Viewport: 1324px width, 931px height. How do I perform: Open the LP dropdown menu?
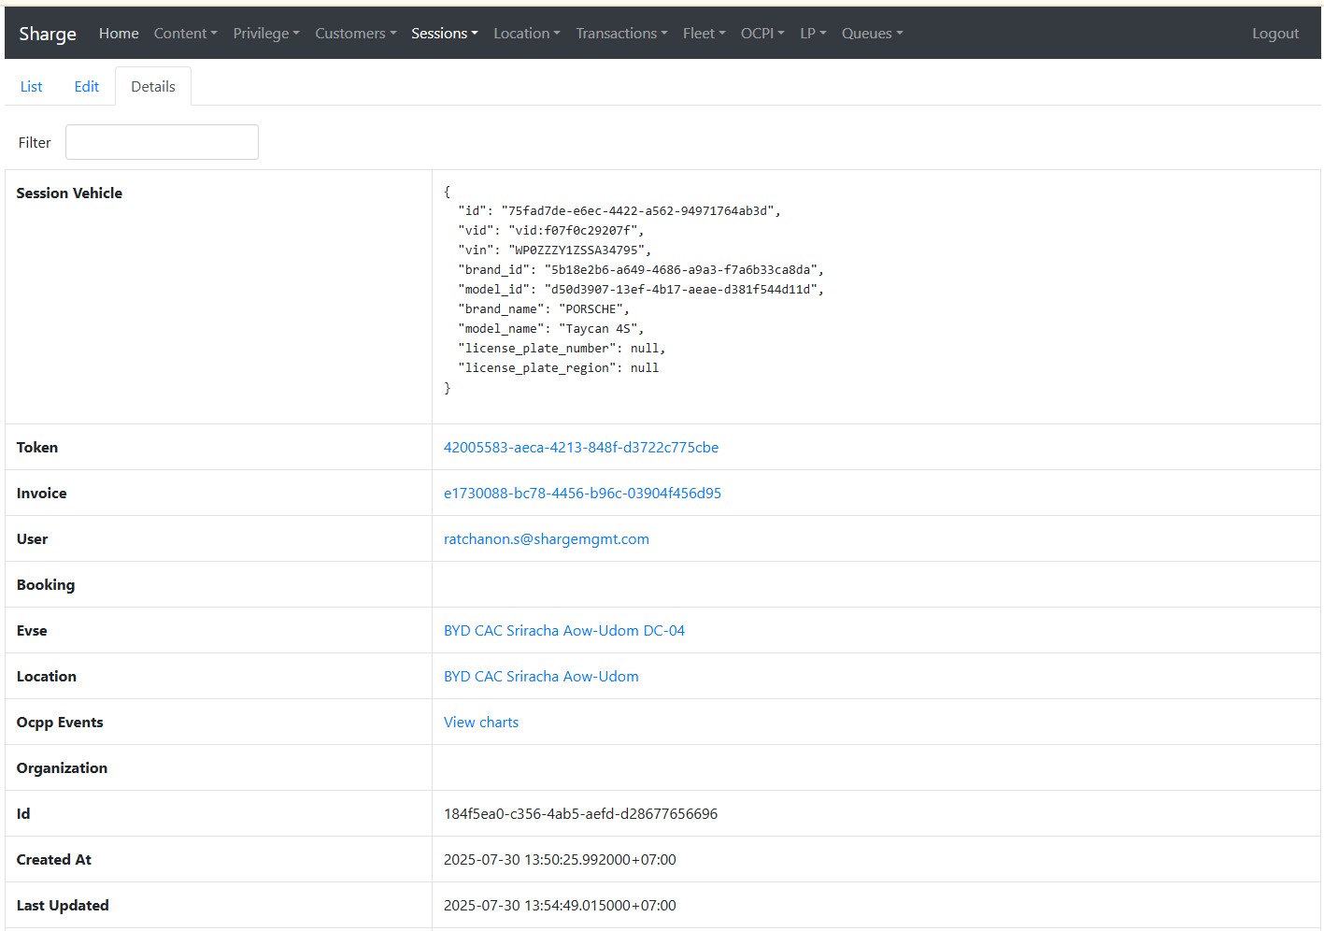813,34
